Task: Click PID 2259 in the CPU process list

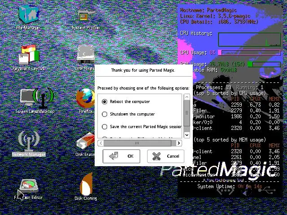Action: (x=236, y=105)
